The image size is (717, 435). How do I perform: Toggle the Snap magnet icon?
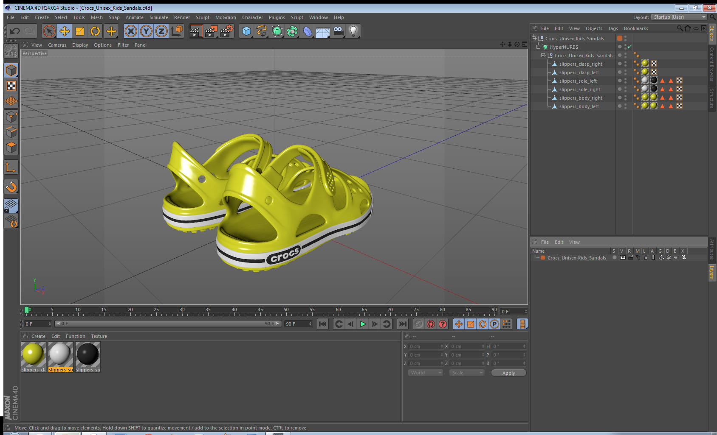point(11,187)
